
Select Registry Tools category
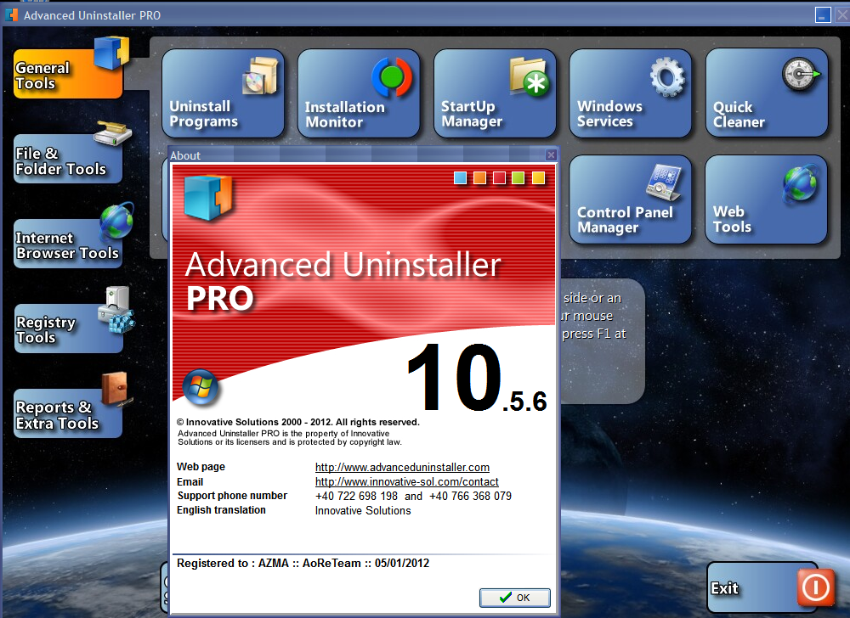point(68,329)
